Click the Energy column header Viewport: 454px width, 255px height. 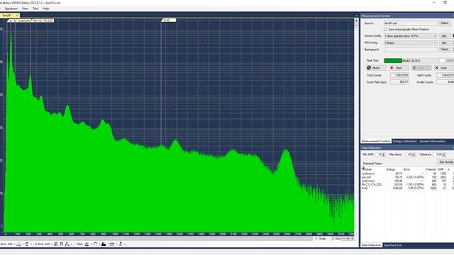pos(391,169)
